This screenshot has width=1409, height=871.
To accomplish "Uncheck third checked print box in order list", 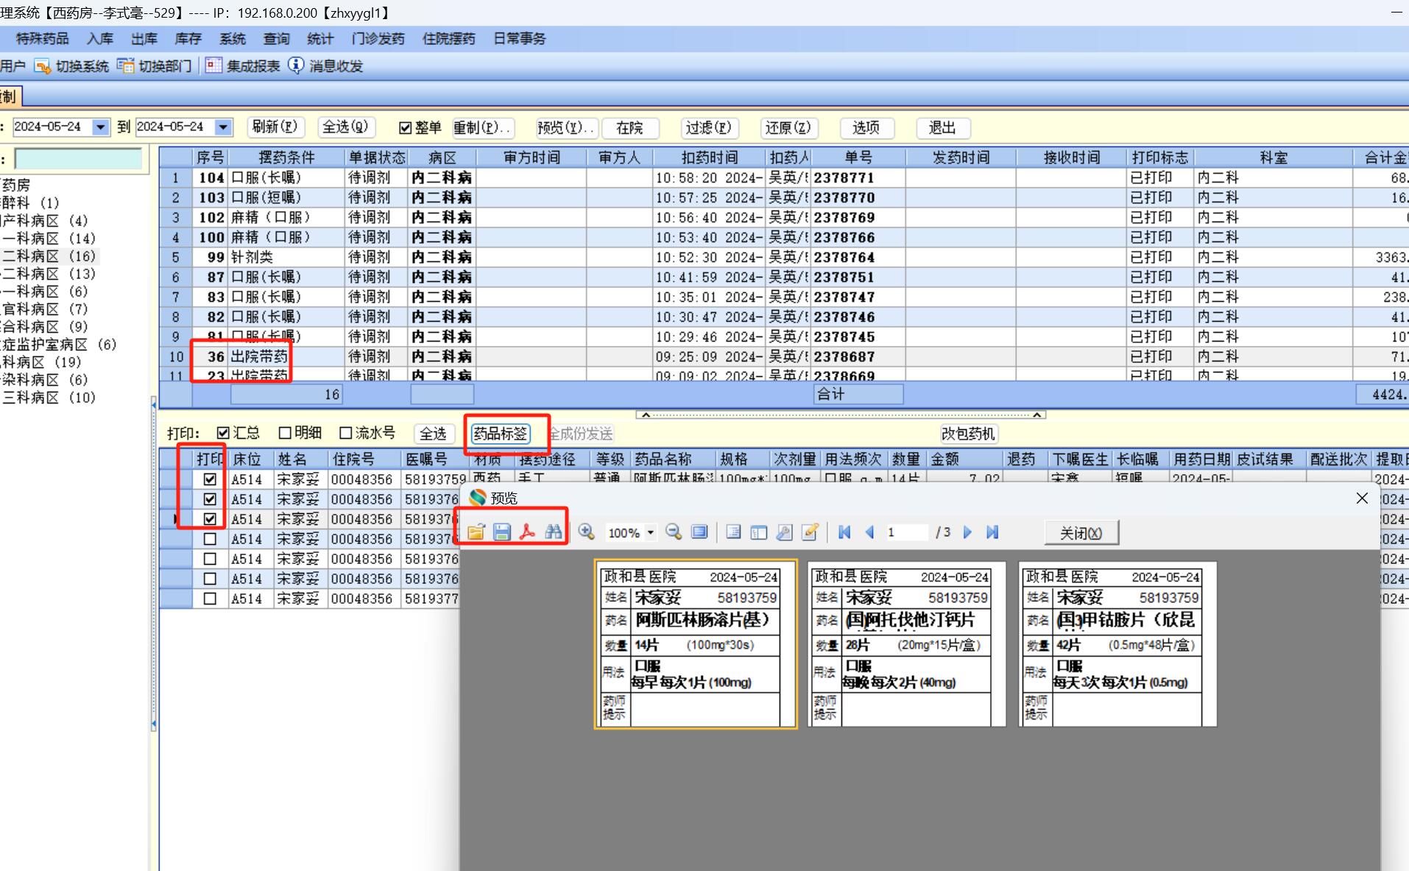I will coord(210,519).
